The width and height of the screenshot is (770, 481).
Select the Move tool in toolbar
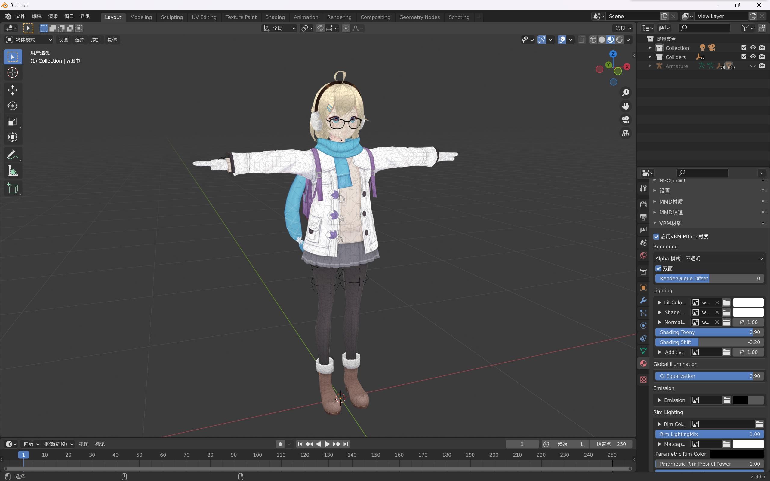click(12, 90)
